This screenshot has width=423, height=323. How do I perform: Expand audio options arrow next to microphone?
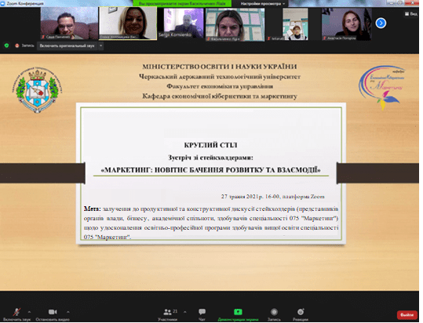pyautogui.click(x=29, y=312)
